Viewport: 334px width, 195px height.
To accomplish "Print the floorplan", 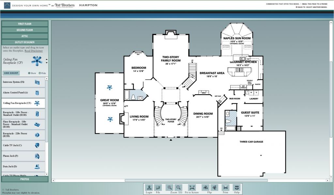I will (225, 188).
